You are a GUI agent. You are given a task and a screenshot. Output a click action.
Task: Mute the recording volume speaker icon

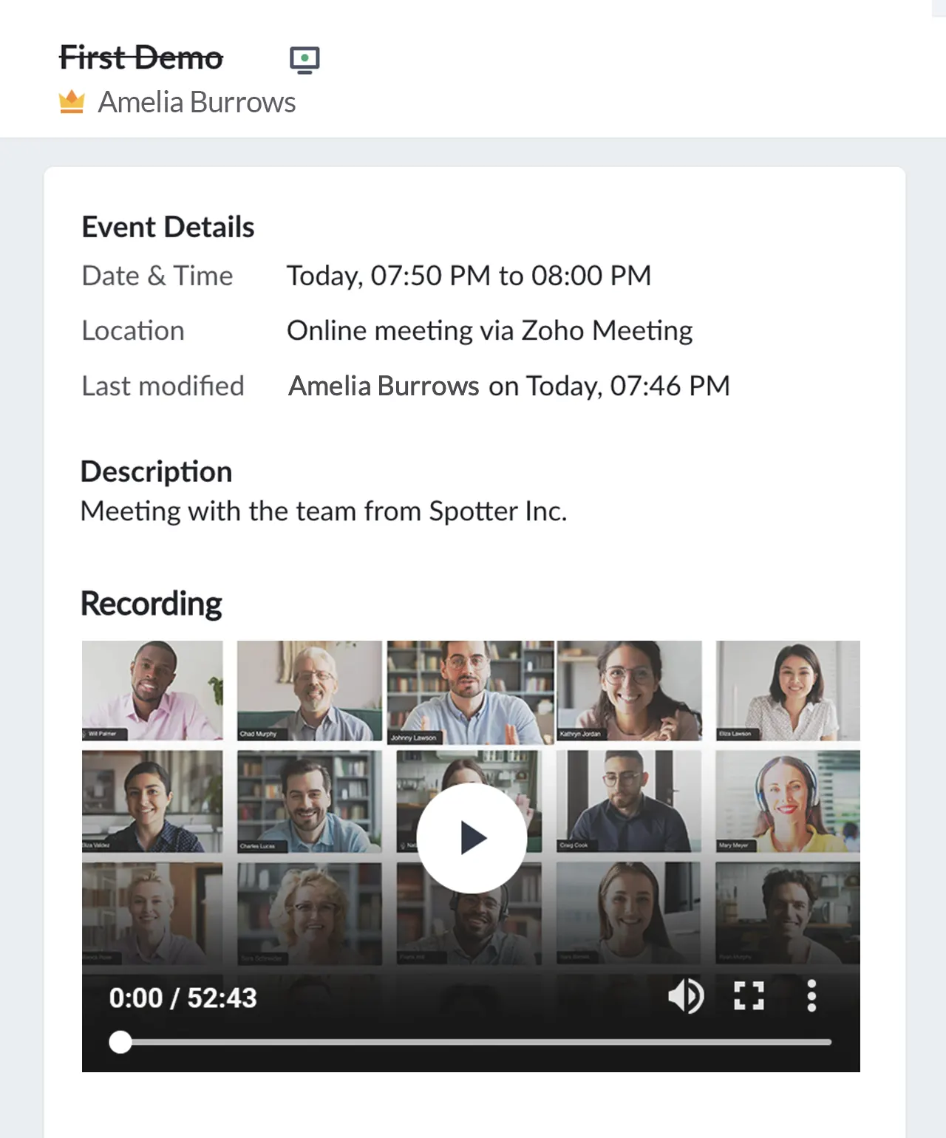click(x=686, y=996)
